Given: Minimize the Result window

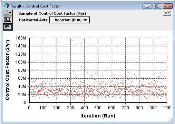Looking at the screenshot, I should click(147, 6).
